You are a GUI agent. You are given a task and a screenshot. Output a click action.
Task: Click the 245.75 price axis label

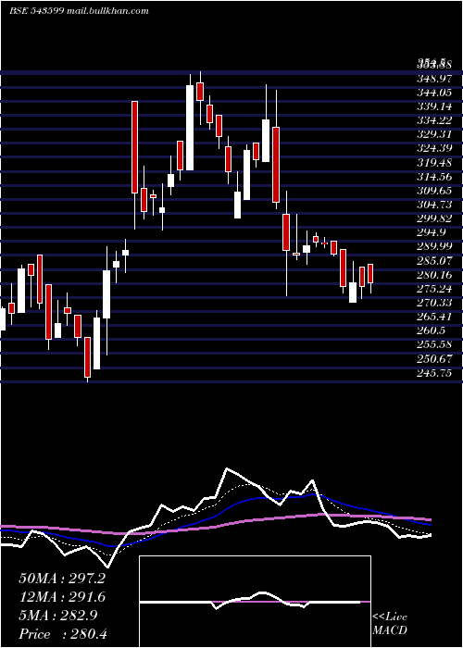click(434, 373)
